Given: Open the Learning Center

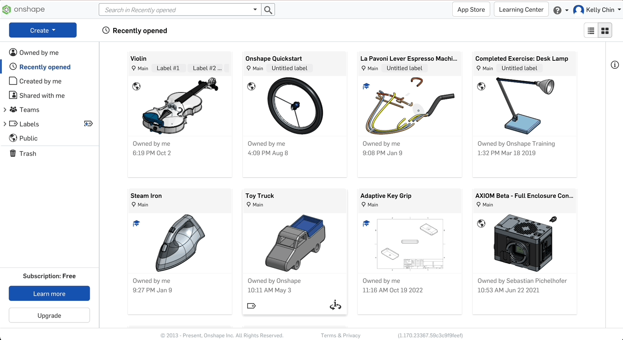Looking at the screenshot, I should (521, 9).
